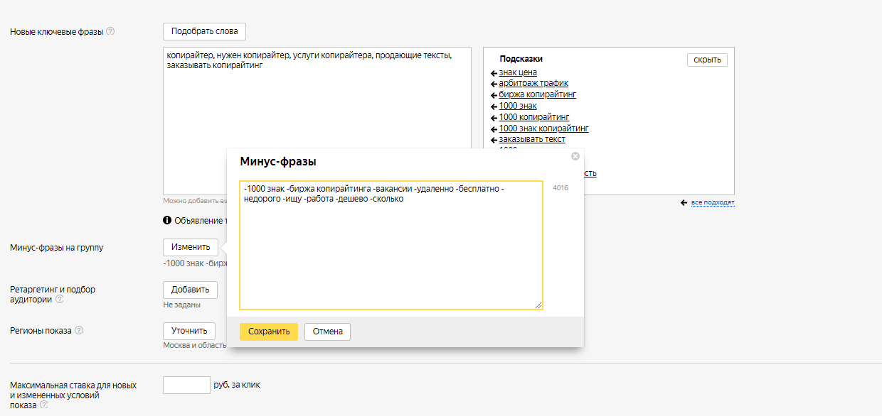The width and height of the screenshot is (882, 416).
Task: Add the '1000 знак копирайтинг' hint link
Action: pyautogui.click(x=543, y=128)
